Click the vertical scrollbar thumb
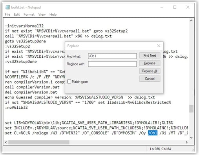Image resolution: width=199 pixels, height=155 pixels. click(191, 109)
